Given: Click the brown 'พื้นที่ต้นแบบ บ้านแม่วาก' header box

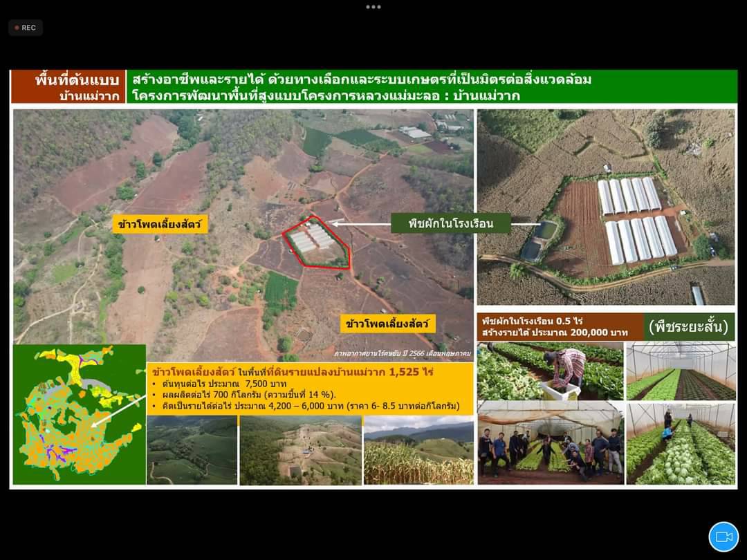Looking at the screenshot, I should pos(68,86).
